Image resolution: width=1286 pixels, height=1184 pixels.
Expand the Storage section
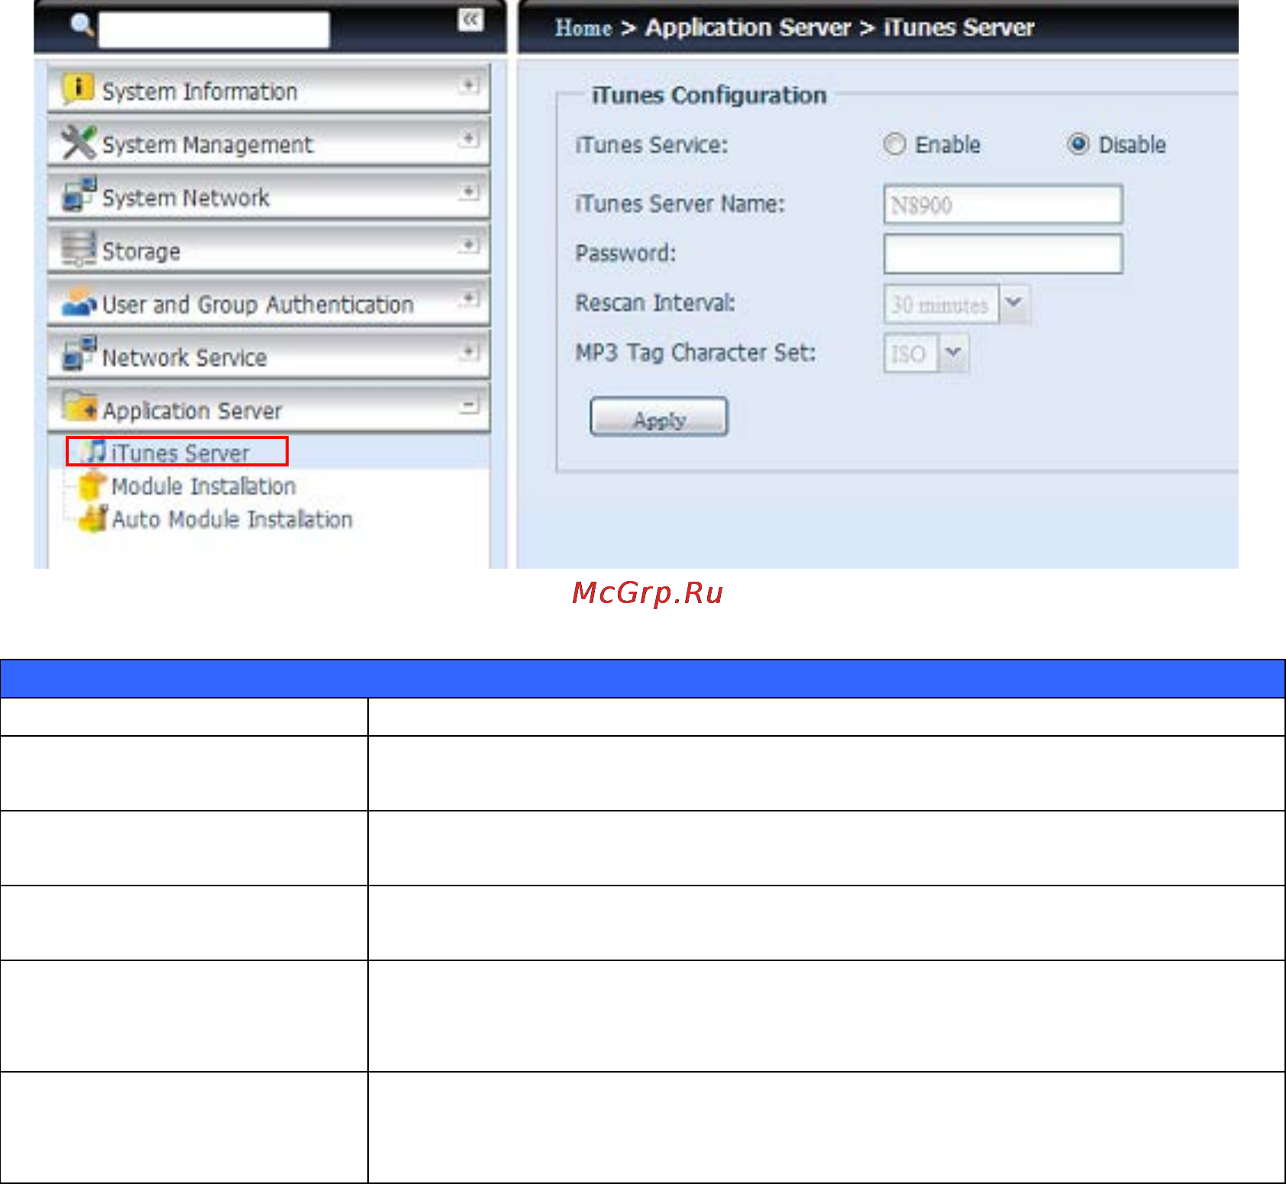coord(469,245)
